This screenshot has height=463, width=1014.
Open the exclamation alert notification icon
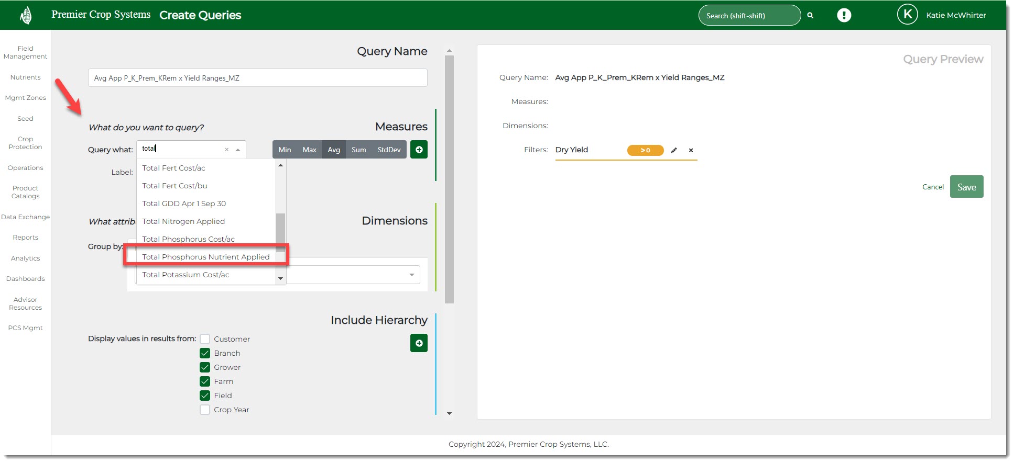(x=844, y=15)
